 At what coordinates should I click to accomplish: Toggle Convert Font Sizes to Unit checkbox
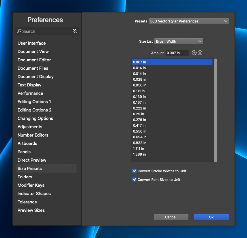134,180
